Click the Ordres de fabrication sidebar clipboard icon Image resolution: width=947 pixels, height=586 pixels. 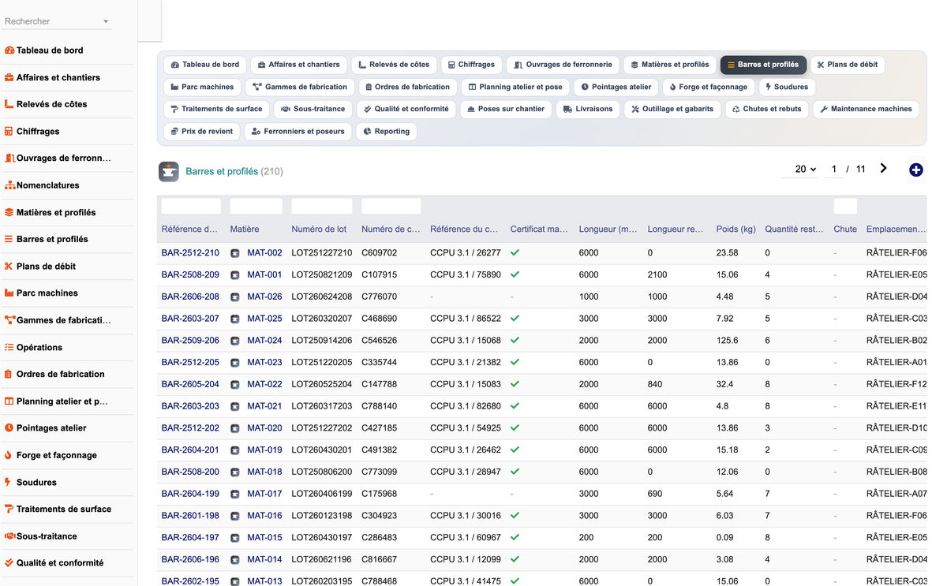[9, 374]
